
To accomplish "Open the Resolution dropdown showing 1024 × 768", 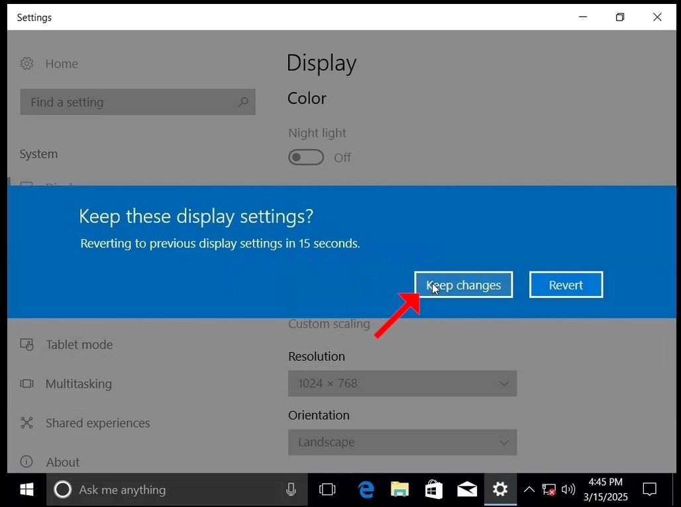I will (402, 383).
